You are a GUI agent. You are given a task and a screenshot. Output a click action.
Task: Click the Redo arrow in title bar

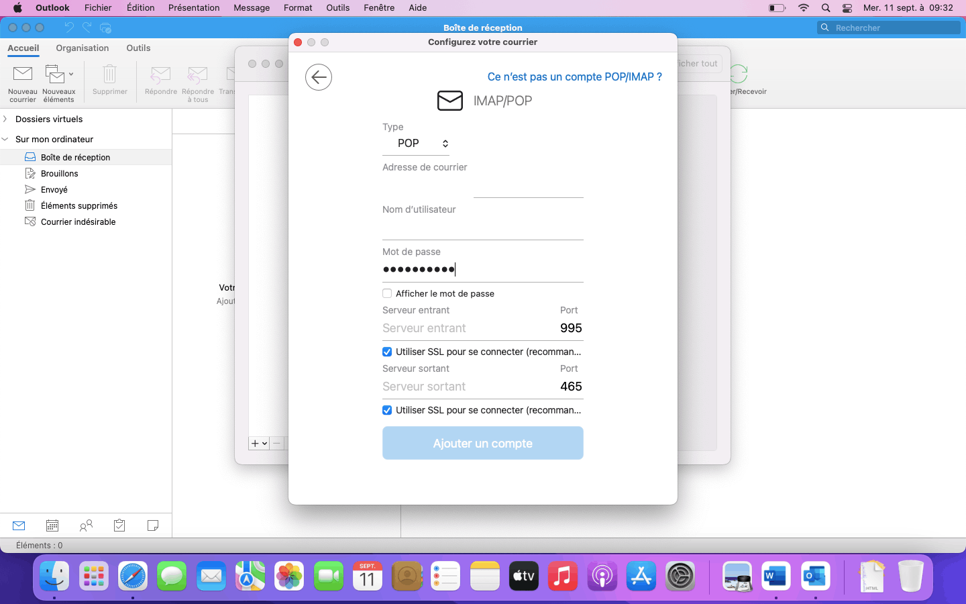tap(87, 28)
